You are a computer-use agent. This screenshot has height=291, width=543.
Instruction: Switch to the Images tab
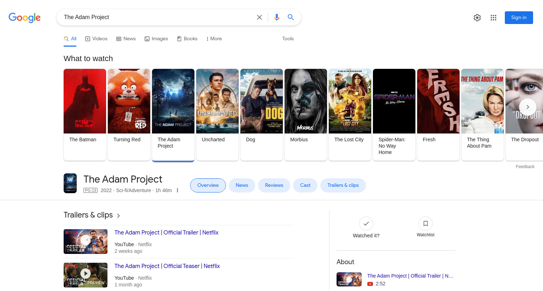(156, 39)
